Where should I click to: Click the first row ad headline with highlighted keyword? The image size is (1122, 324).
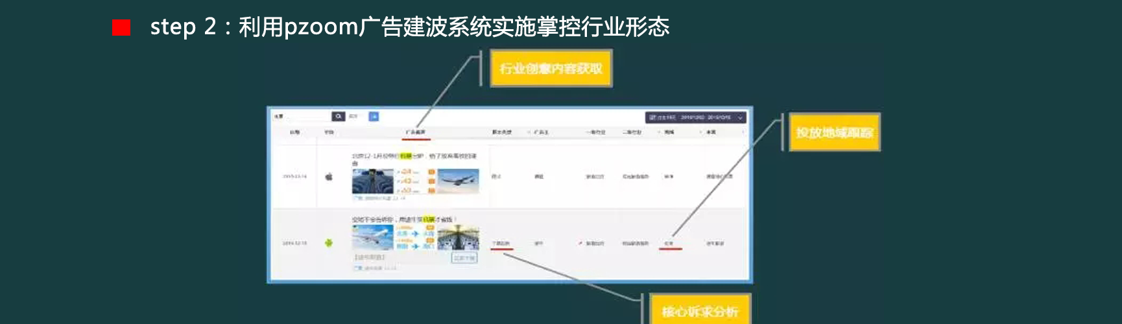pos(414,159)
